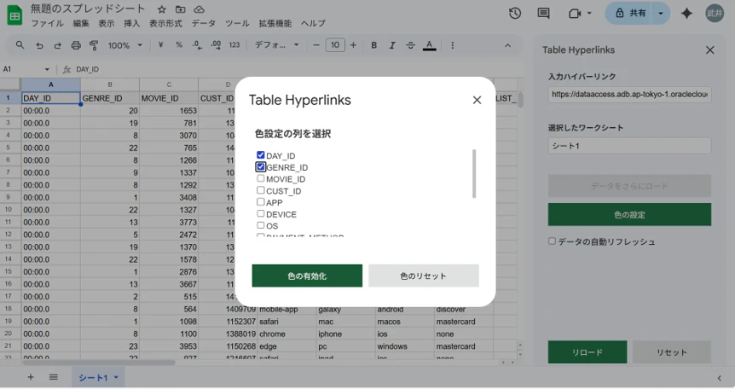Uncheck the DAY_ID column checkbox

tap(261, 155)
